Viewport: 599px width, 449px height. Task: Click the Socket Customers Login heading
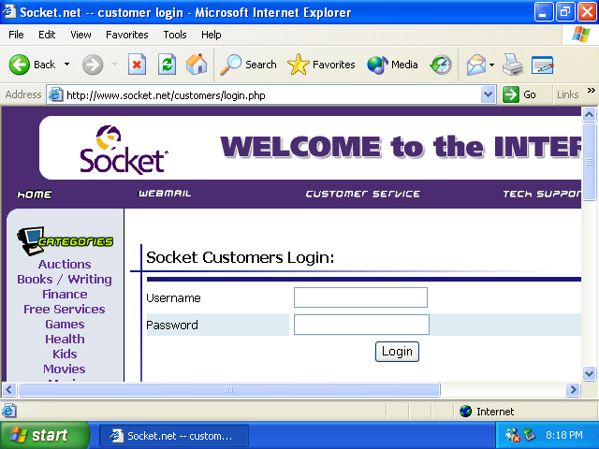click(241, 257)
